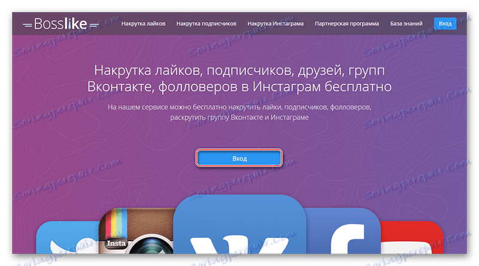Open Накрутка подписчиков menu item
Screen dimensions: 479x266
pyautogui.click(x=206, y=23)
